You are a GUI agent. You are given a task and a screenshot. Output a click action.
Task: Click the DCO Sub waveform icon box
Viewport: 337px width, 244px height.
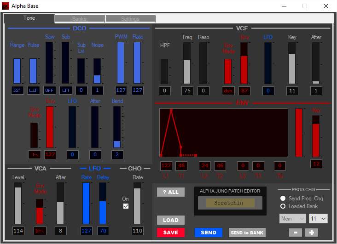(x=65, y=91)
